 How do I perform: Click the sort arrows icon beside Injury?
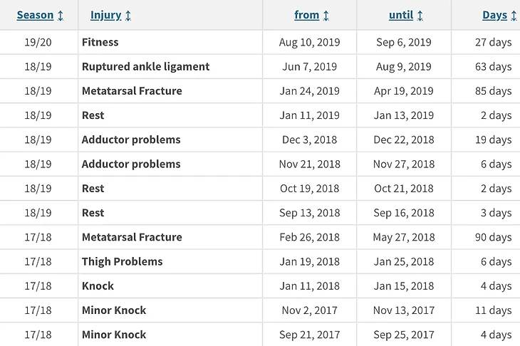click(128, 15)
